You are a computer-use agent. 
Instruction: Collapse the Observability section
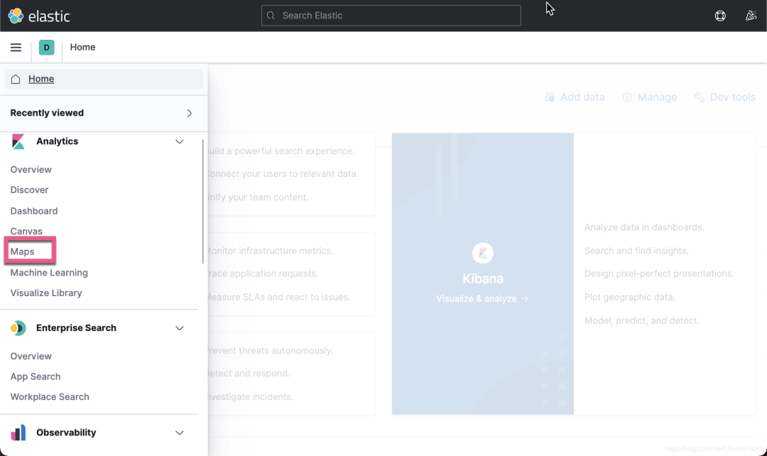(180, 433)
